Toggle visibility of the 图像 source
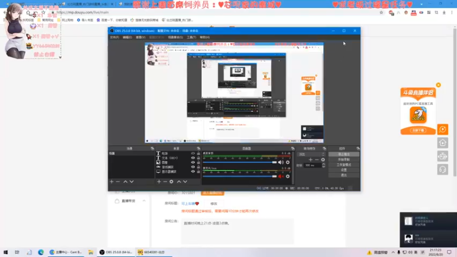 click(193, 162)
